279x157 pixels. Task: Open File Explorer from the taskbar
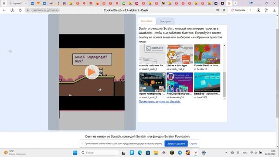click(156, 153)
